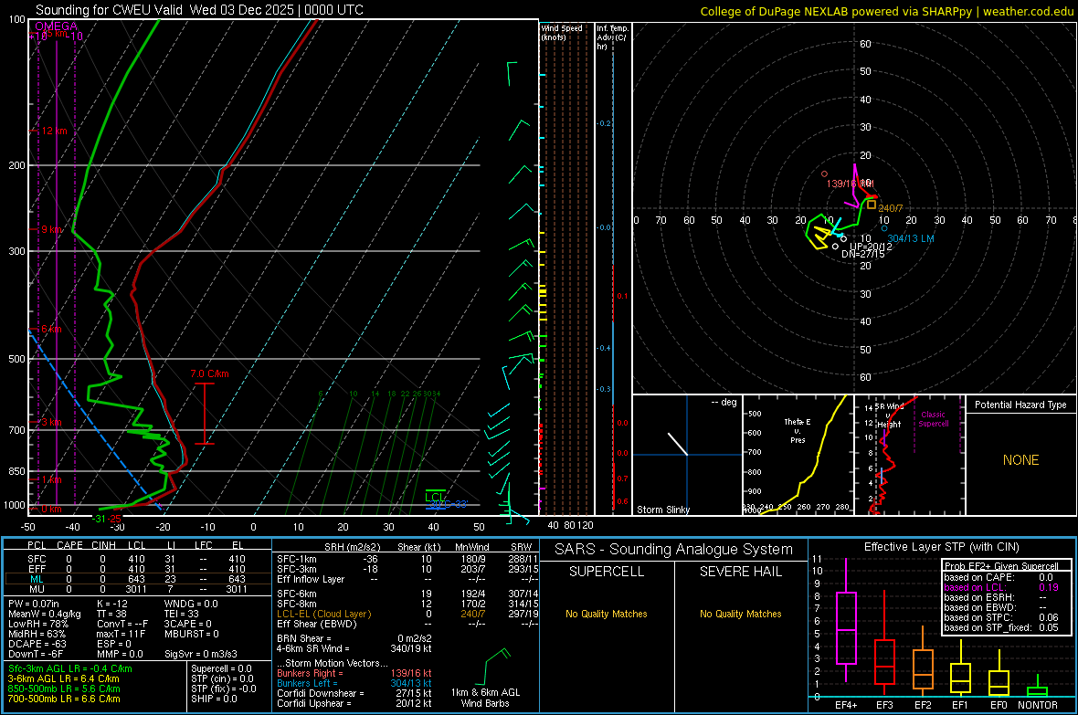Click the '700-500mb LR = 6.6 C/km' line
This screenshot has height=715, width=1078.
tap(64, 699)
